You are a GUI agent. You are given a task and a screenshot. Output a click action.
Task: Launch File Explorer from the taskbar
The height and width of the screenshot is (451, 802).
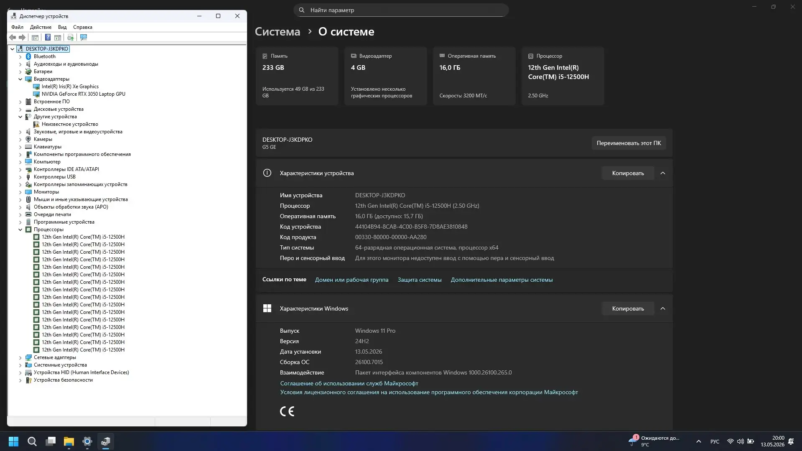[x=69, y=441]
